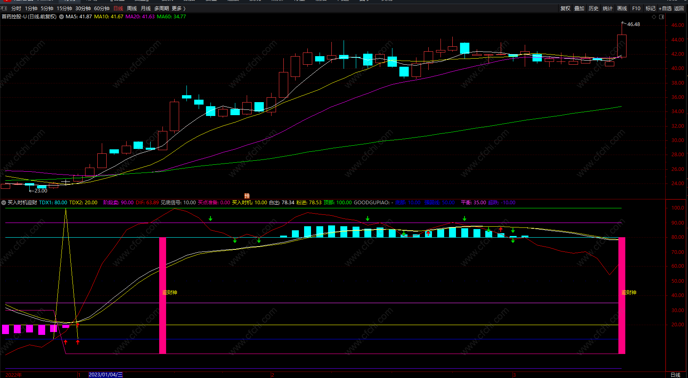Click the 日线 label at bottom right corner

[x=675, y=375]
